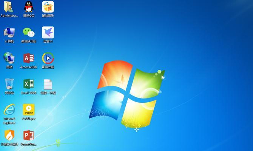Select the text document file icon

click(x=48, y=84)
